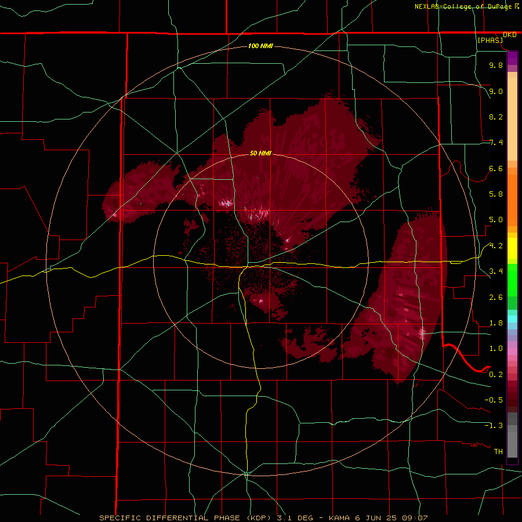Viewport: 522px width, 522px height.
Task: Click the NEXLAB-College of DuPage label
Action: click(x=463, y=6)
